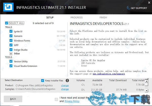The image size is (152, 106).
Task: Deselect the Windows Forms checkbox
Action: tap(11, 40)
